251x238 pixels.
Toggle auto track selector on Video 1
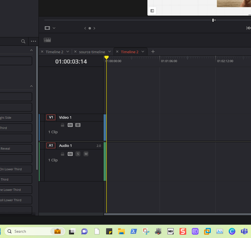tap(70, 125)
